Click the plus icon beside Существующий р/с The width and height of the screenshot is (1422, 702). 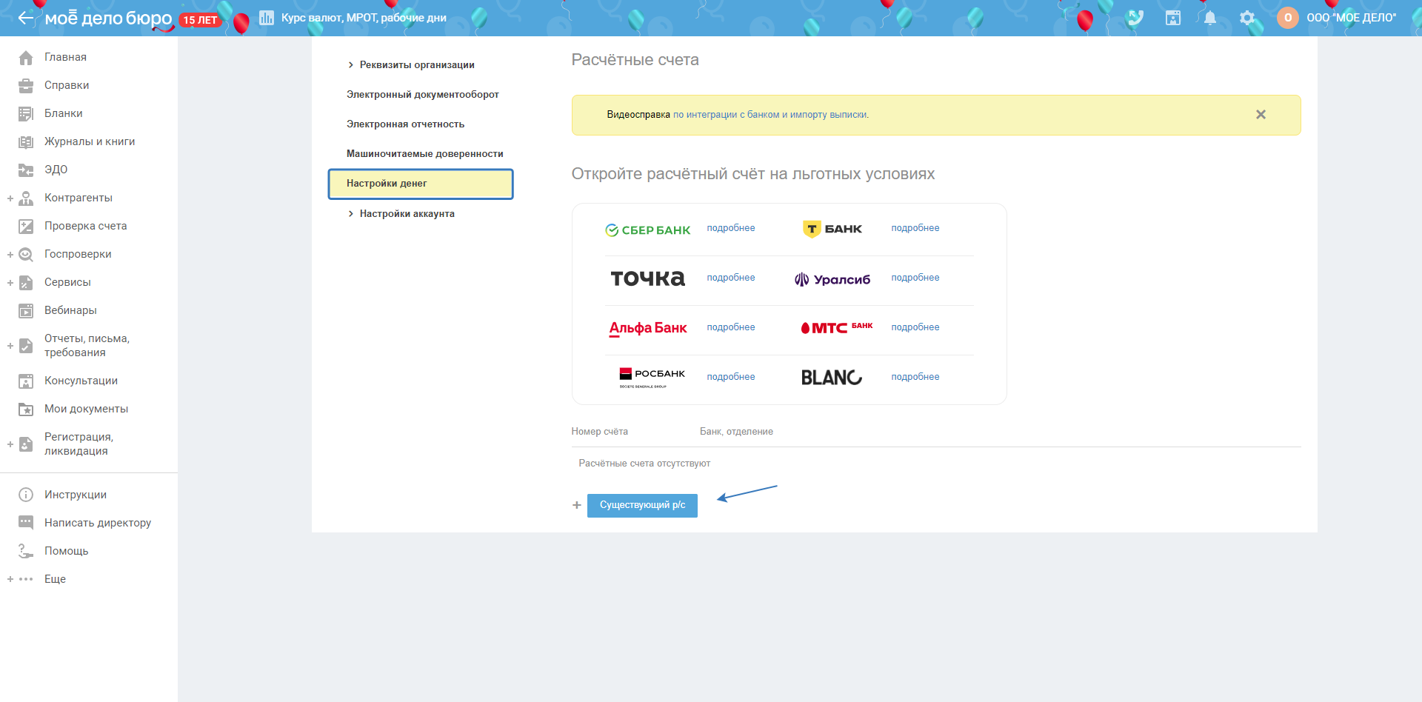click(577, 505)
